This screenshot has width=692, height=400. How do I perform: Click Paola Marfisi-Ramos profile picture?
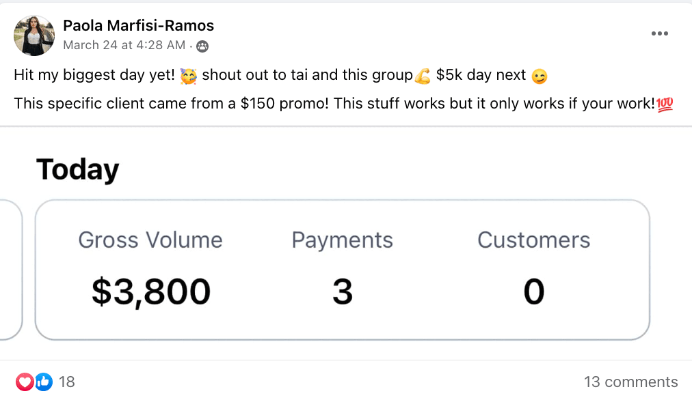(34, 35)
